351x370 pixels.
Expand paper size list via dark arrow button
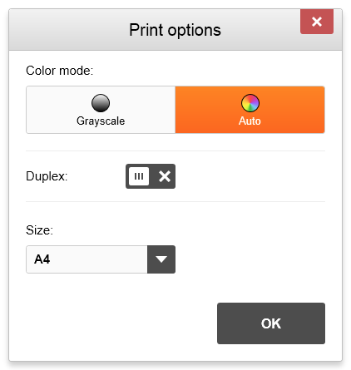pyautogui.click(x=161, y=259)
